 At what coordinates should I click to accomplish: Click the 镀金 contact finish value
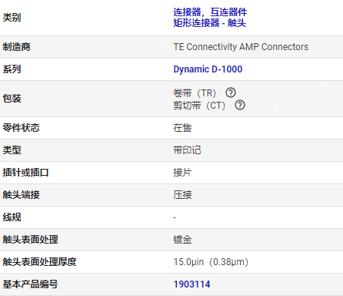pyautogui.click(x=182, y=240)
